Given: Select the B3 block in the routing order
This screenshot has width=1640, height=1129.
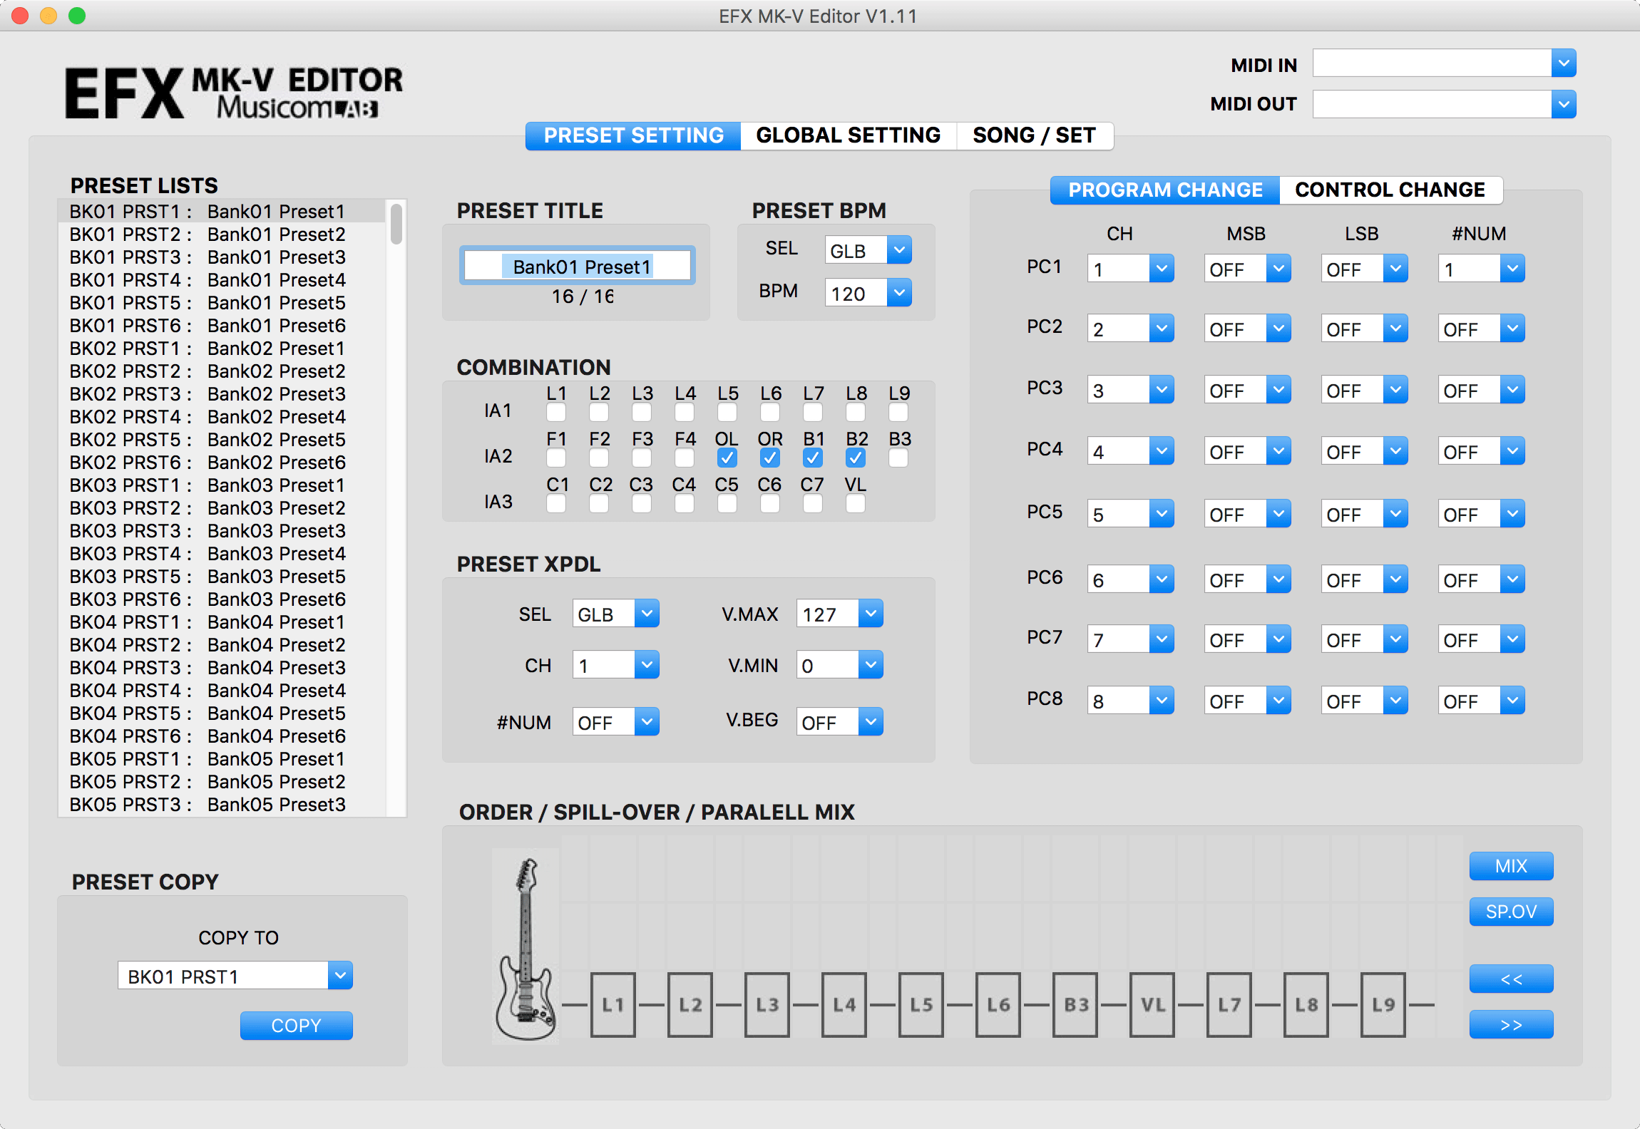Looking at the screenshot, I should 1075,1005.
